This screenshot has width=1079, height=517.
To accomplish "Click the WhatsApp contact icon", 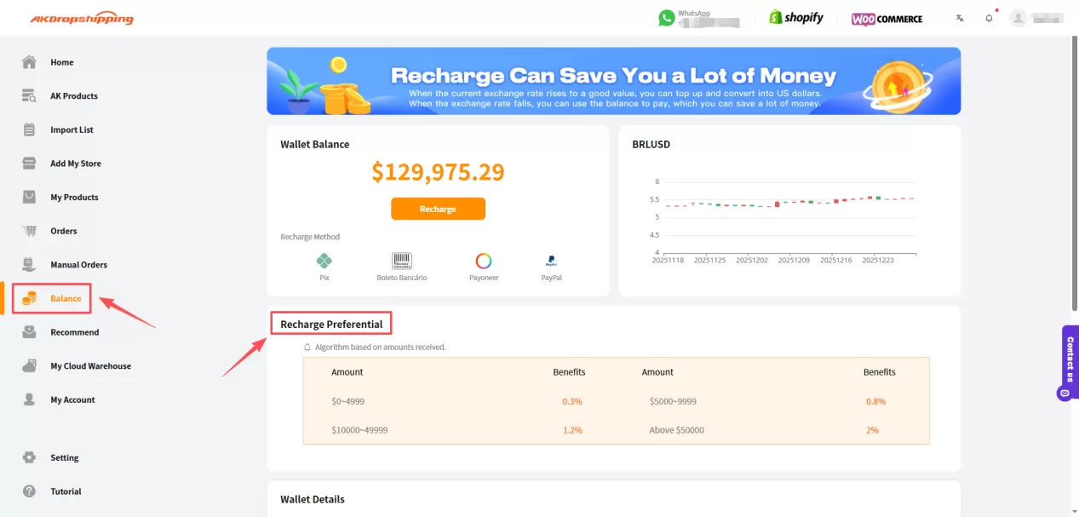I will [668, 17].
